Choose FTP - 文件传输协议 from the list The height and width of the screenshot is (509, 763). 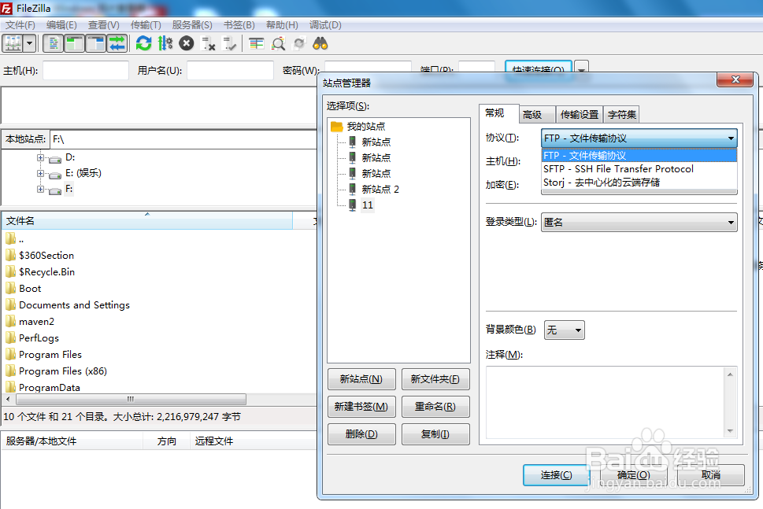(x=639, y=156)
